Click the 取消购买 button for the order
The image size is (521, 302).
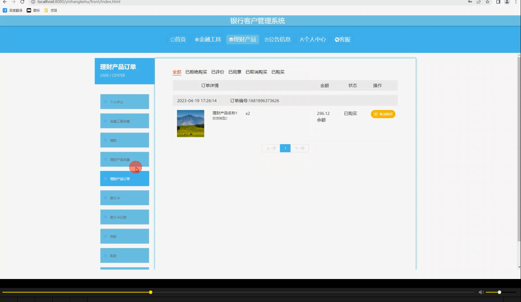click(383, 114)
